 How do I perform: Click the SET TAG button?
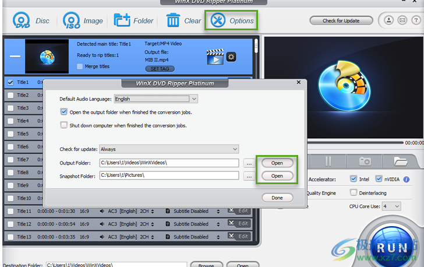(x=160, y=69)
